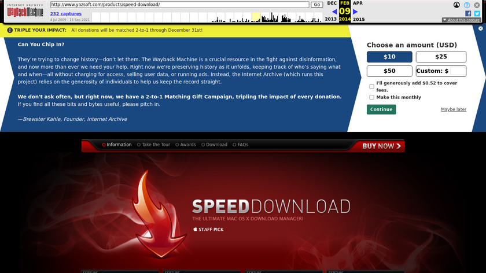
Task: Click the exclamation Triple Your Impact icon
Action: (x=10, y=30)
